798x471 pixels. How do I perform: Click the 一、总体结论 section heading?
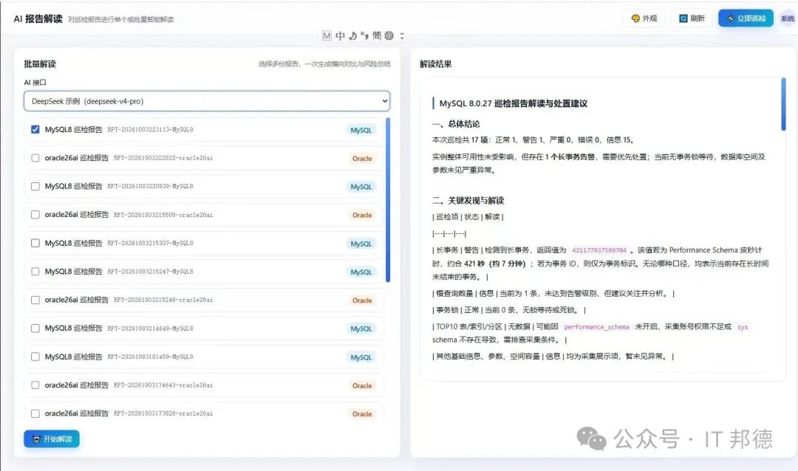pos(456,124)
